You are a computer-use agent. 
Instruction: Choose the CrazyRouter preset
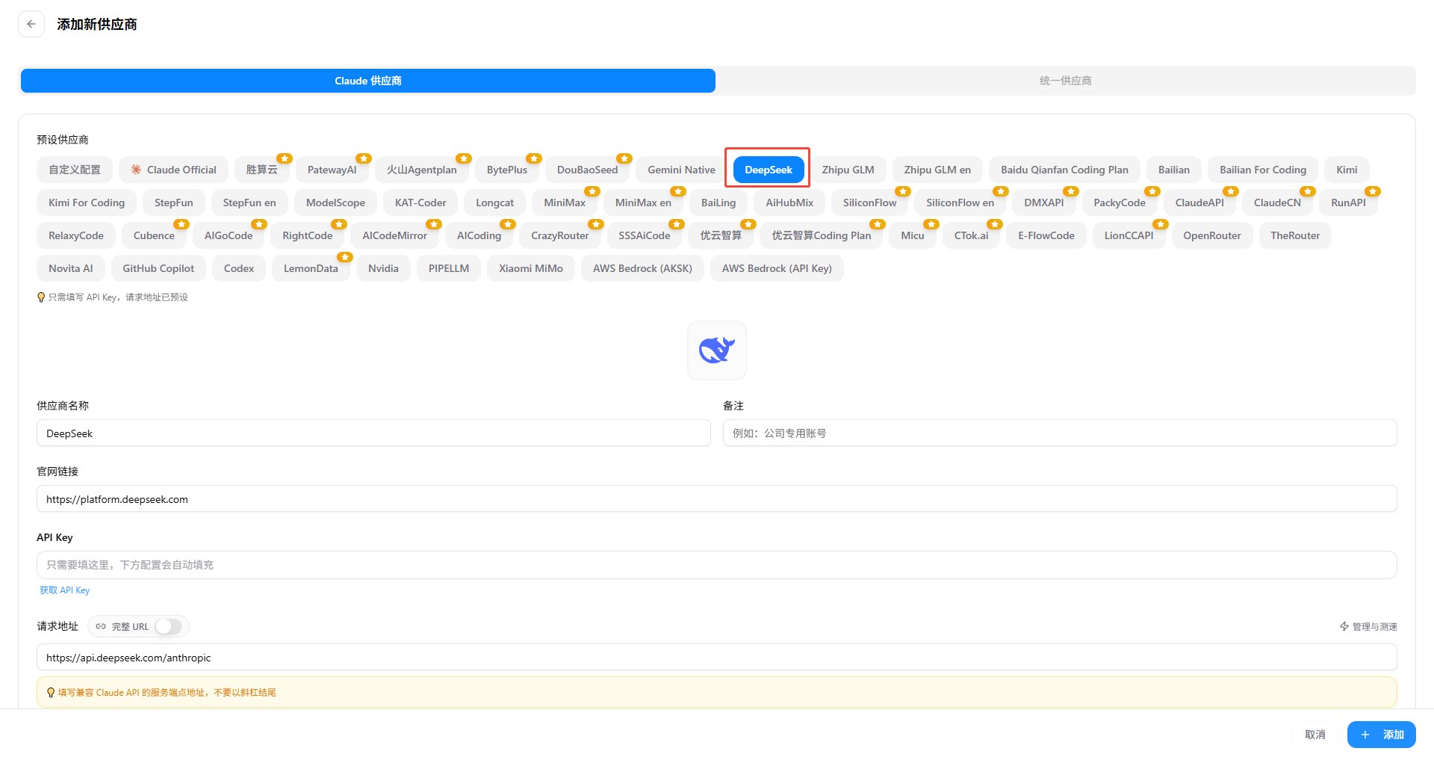coord(560,235)
